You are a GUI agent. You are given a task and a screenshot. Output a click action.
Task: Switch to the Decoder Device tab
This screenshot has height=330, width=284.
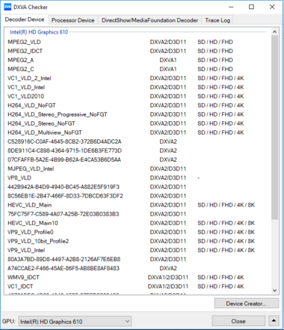coord(25,19)
